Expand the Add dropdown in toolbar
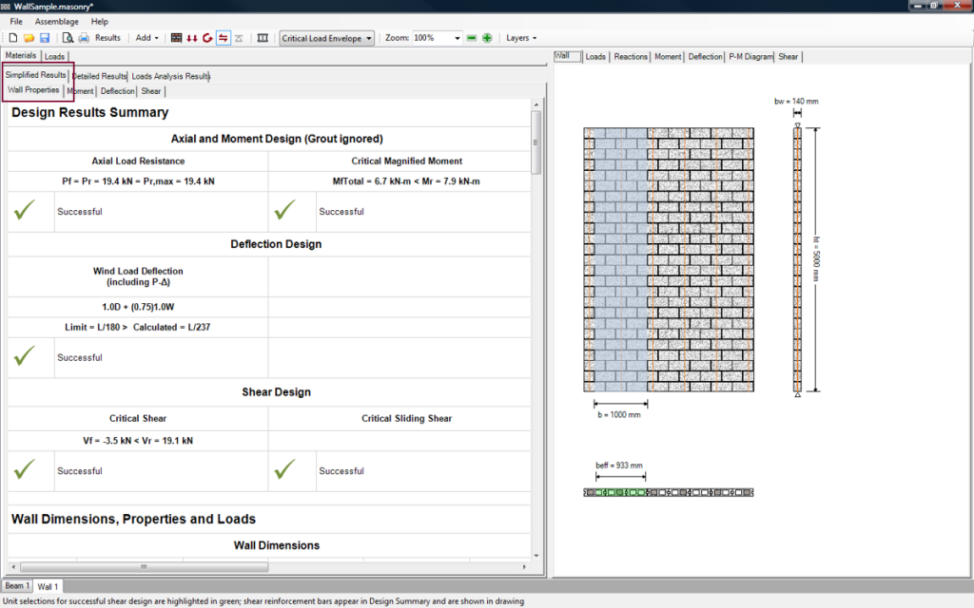 [x=146, y=38]
